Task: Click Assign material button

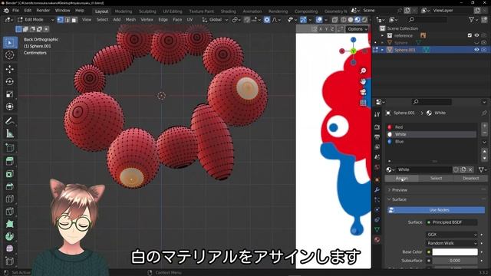Action: [401, 179]
